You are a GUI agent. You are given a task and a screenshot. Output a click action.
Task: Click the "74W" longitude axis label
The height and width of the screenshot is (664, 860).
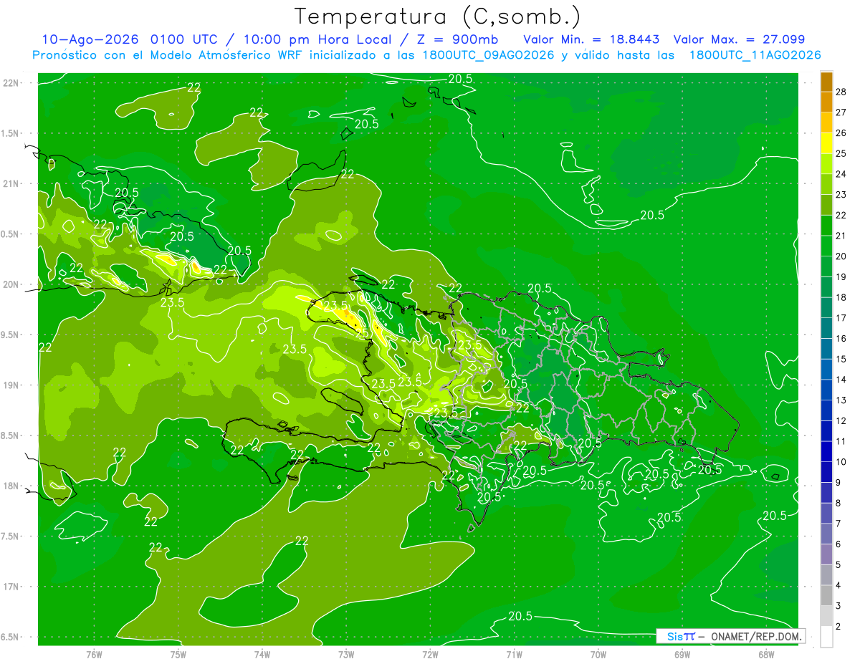point(262,654)
